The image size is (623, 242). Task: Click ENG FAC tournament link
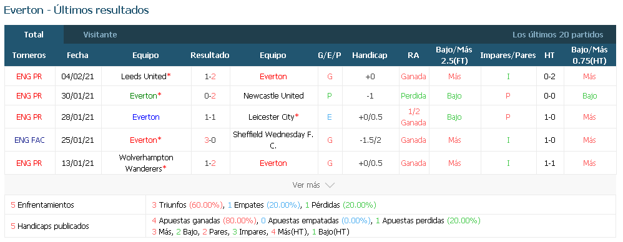(29, 140)
